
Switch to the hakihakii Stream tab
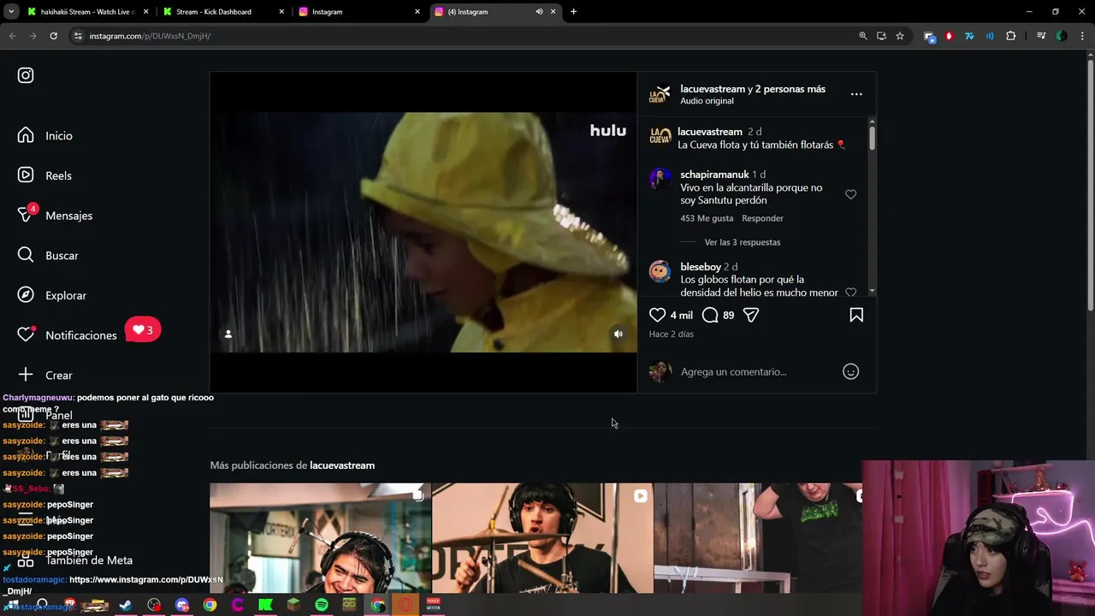88,12
